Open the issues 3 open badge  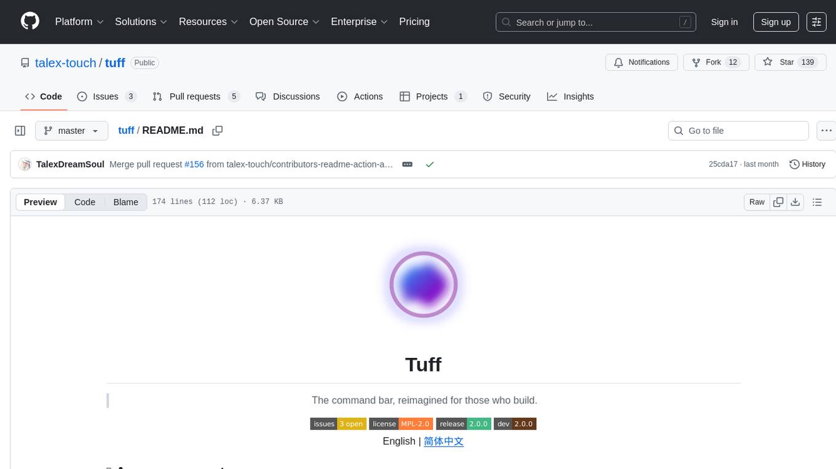pos(338,424)
